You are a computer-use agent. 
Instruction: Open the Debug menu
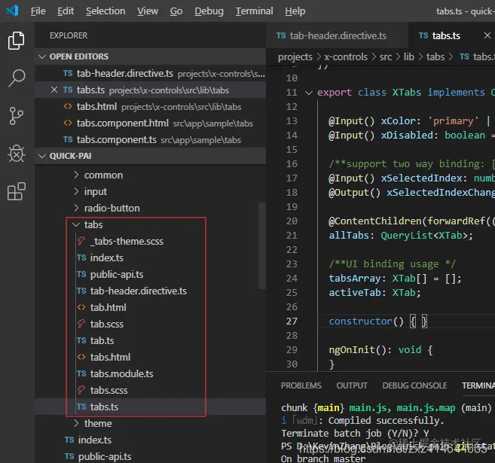[x=209, y=11]
